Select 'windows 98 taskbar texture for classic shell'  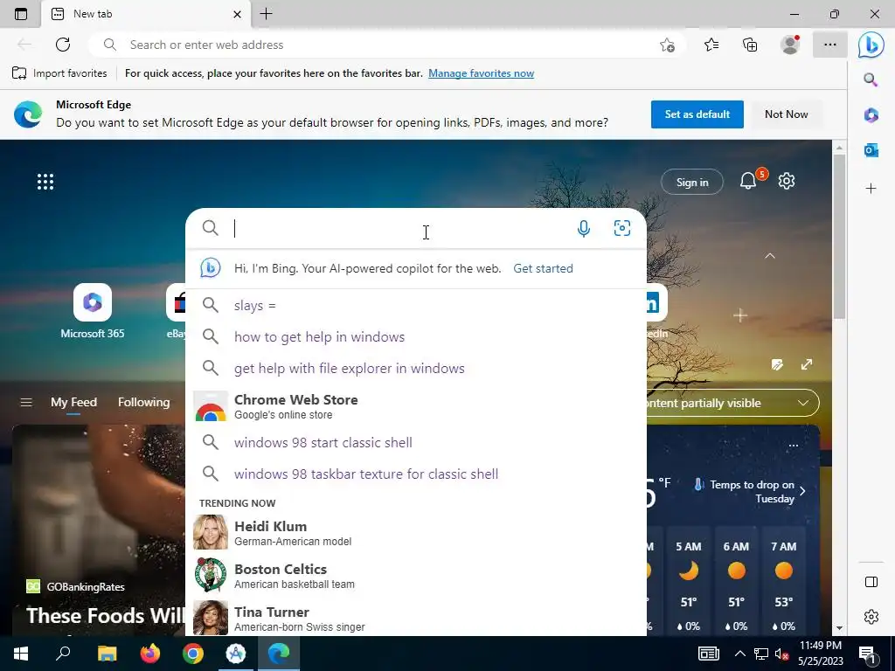(416, 474)
